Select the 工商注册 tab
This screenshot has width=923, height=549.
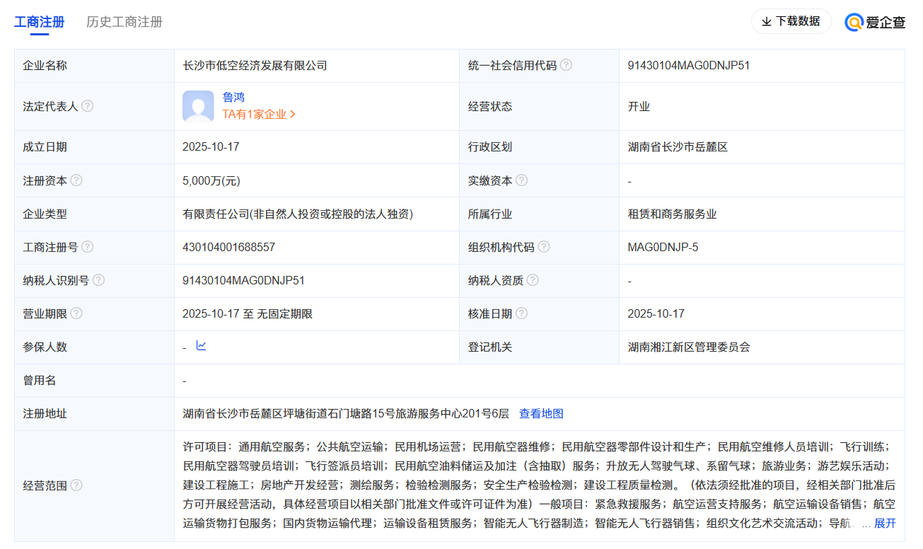pos(38,22)
